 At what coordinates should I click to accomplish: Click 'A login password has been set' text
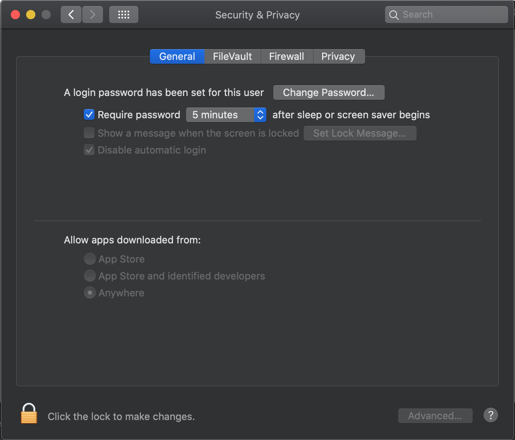coord(164,93)
